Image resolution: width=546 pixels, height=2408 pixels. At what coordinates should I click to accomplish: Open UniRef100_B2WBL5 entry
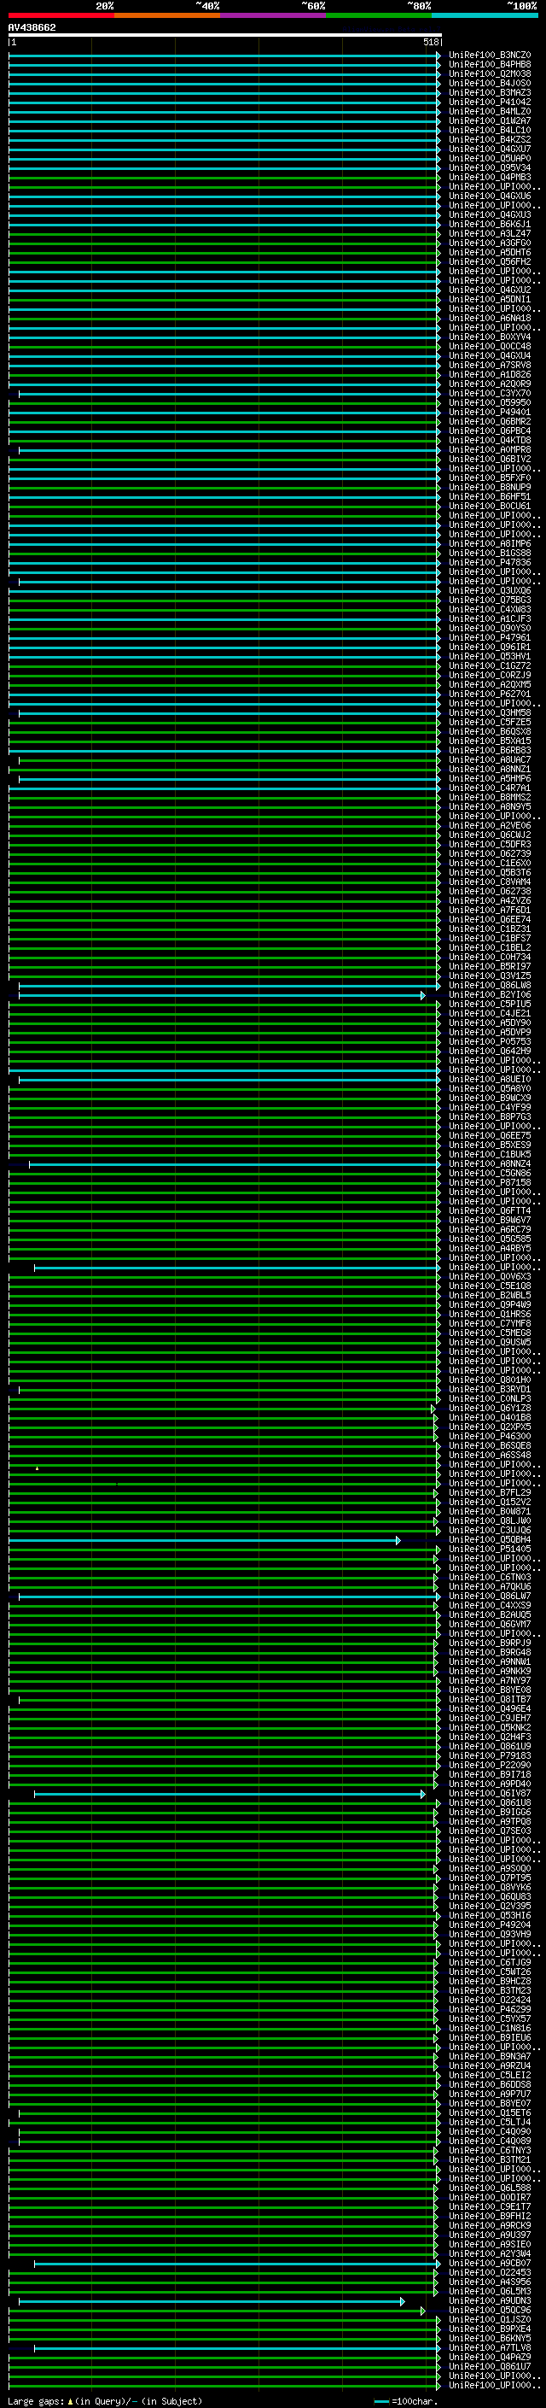(x=490, y=1296)
